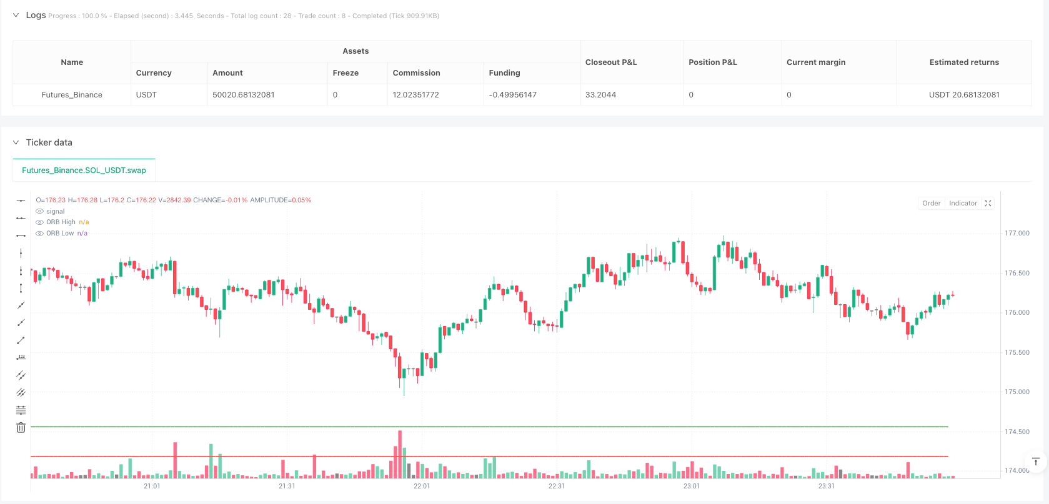This screenshot has width=1049, height=504.
Task: Open the Indicator menu on the chart
Action: pos(963,203)
